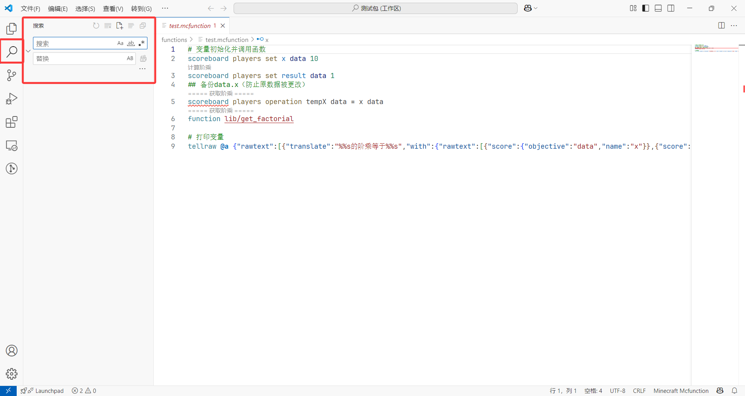Toggle search details three dots
The width and height of the screenshot is (745, 396).
pos(142,69)
